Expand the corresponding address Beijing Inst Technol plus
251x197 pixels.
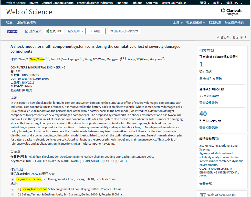tap(13, 179)
